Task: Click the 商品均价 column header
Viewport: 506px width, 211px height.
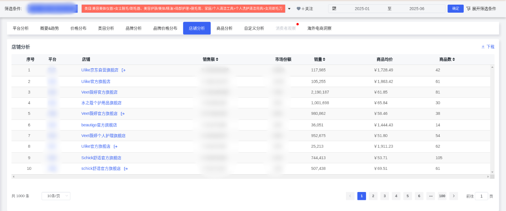Action: [x=385, y=59]
